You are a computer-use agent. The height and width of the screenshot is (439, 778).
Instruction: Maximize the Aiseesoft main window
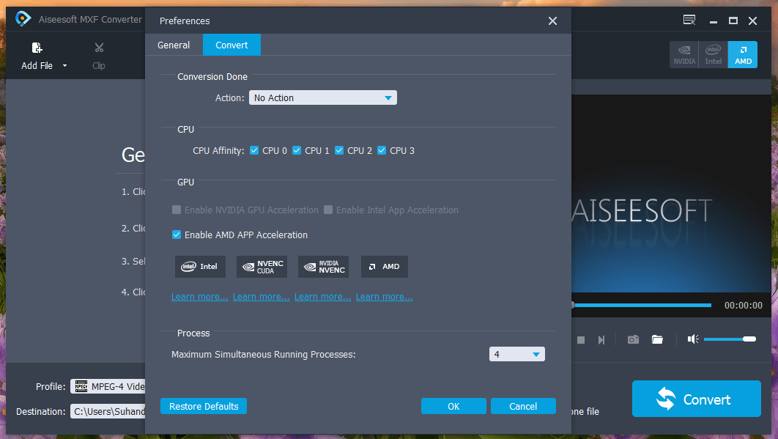(x=733, y=21)
